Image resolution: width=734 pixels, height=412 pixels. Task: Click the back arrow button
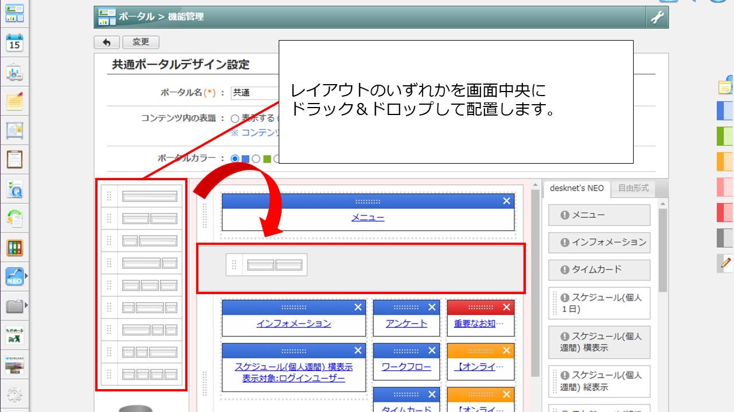coord(107,42)
